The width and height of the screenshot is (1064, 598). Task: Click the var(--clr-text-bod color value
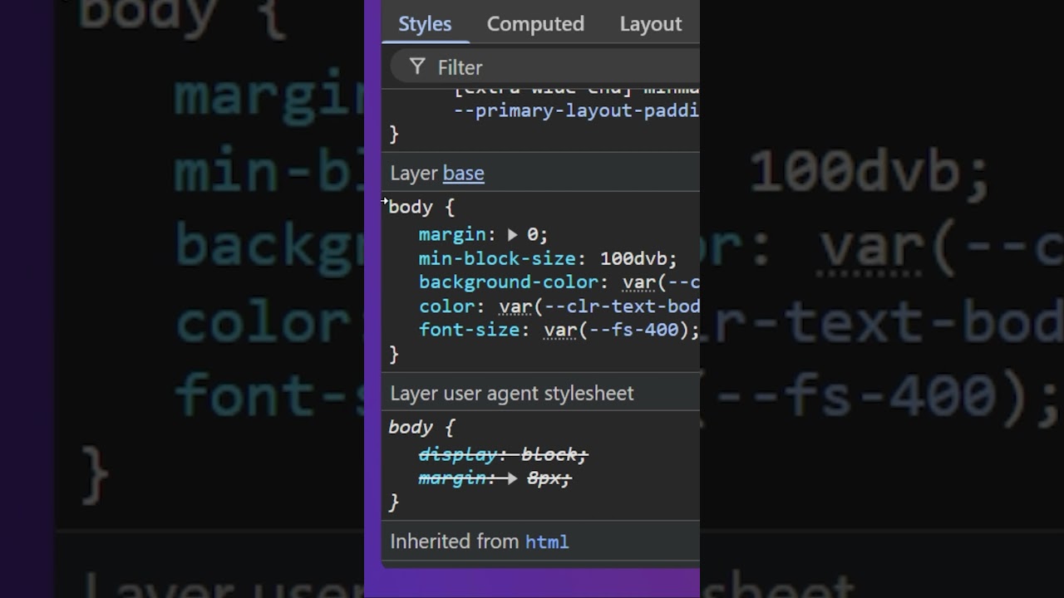(x=599, y=306)
